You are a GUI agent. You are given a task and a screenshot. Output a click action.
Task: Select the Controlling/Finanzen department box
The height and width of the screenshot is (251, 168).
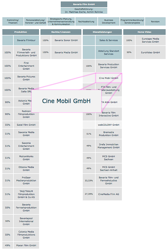pyautogui.click(x=13, y=21)
